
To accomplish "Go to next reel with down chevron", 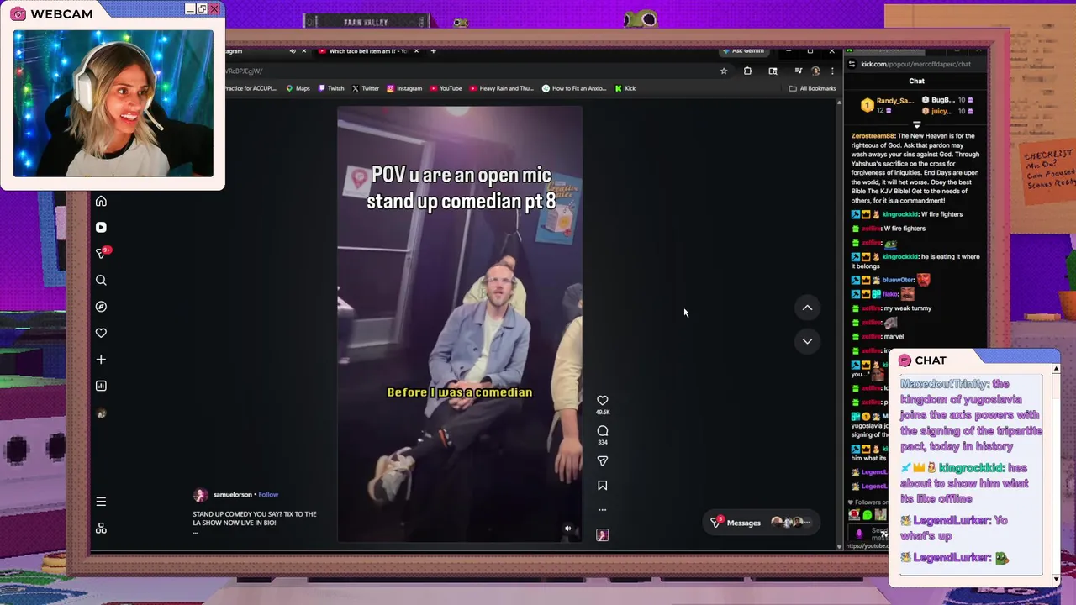I will point(807,341).
